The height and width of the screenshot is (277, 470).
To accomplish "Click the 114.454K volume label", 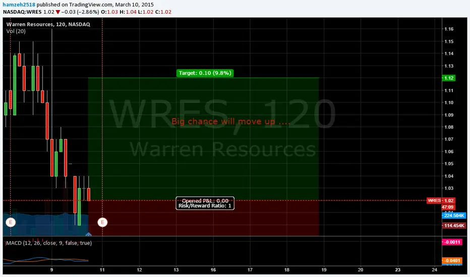I will click(454, 226).
